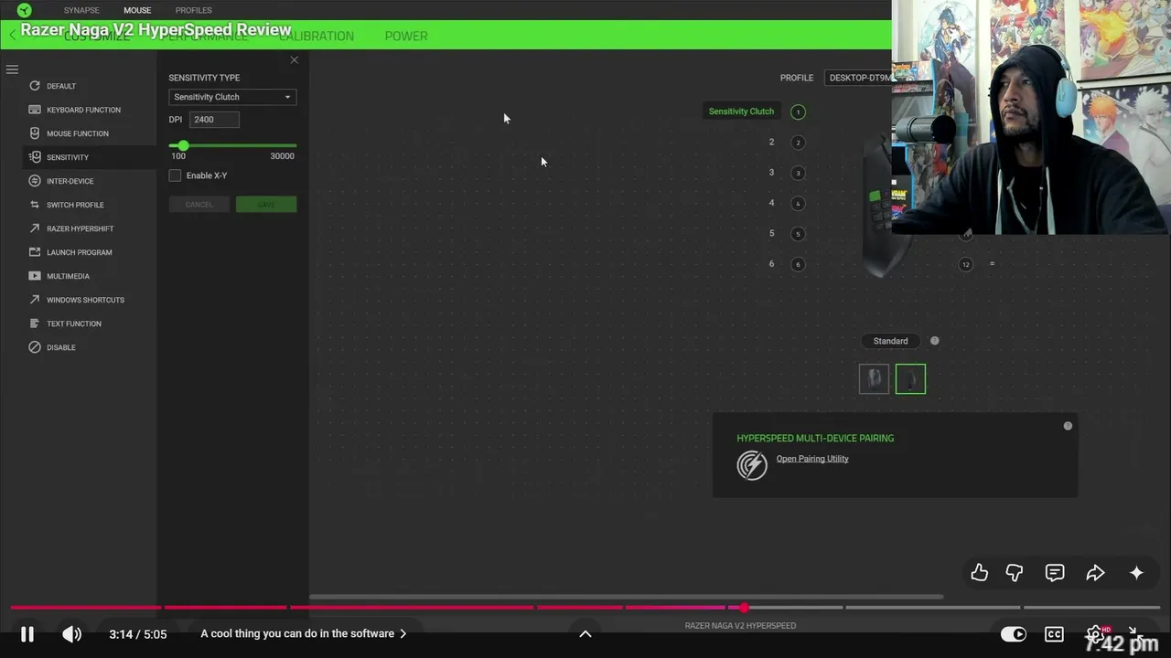Mute the video volume
The height and width of the screenshot is (658, 1171).
(x=71, y=634)
